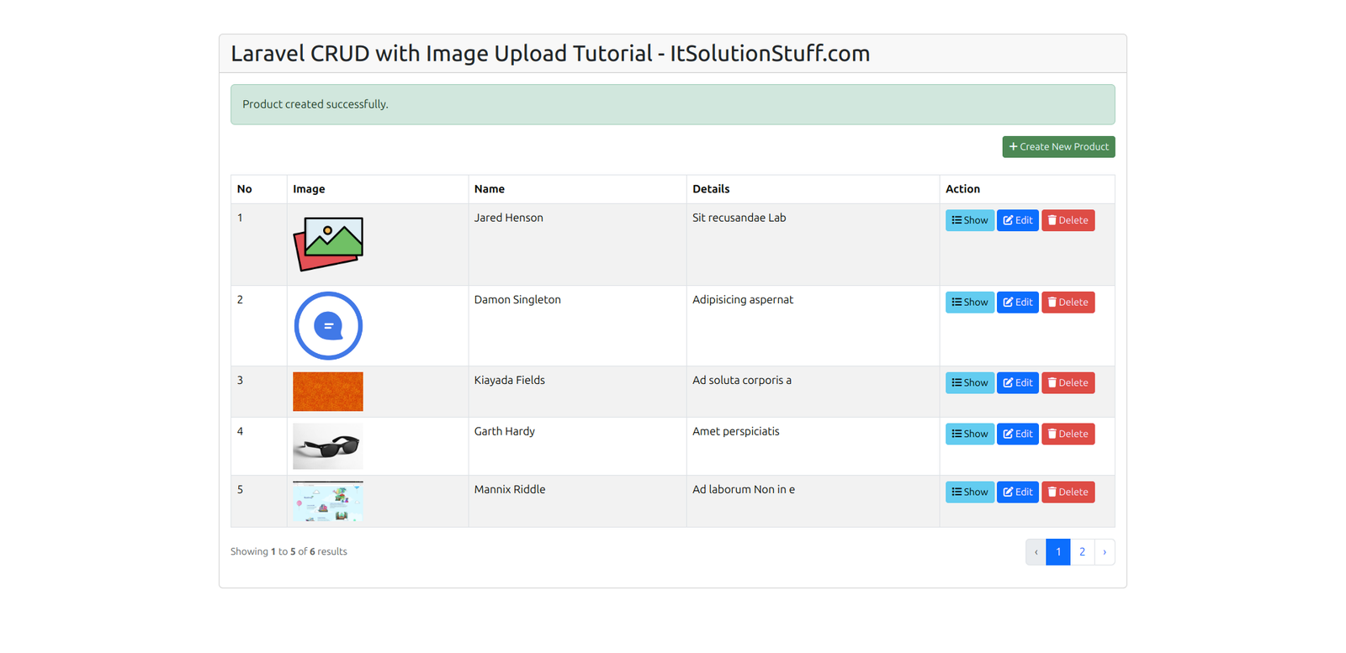The image size is (1346, 653).
Task: Edit the Garth Hardy entry
Action: pyautogui.click(x=1017, y=434)
